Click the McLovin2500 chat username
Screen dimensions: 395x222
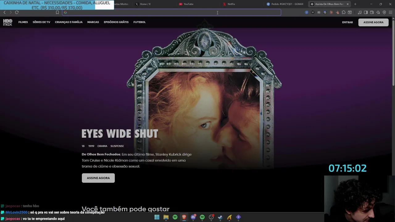16,212
